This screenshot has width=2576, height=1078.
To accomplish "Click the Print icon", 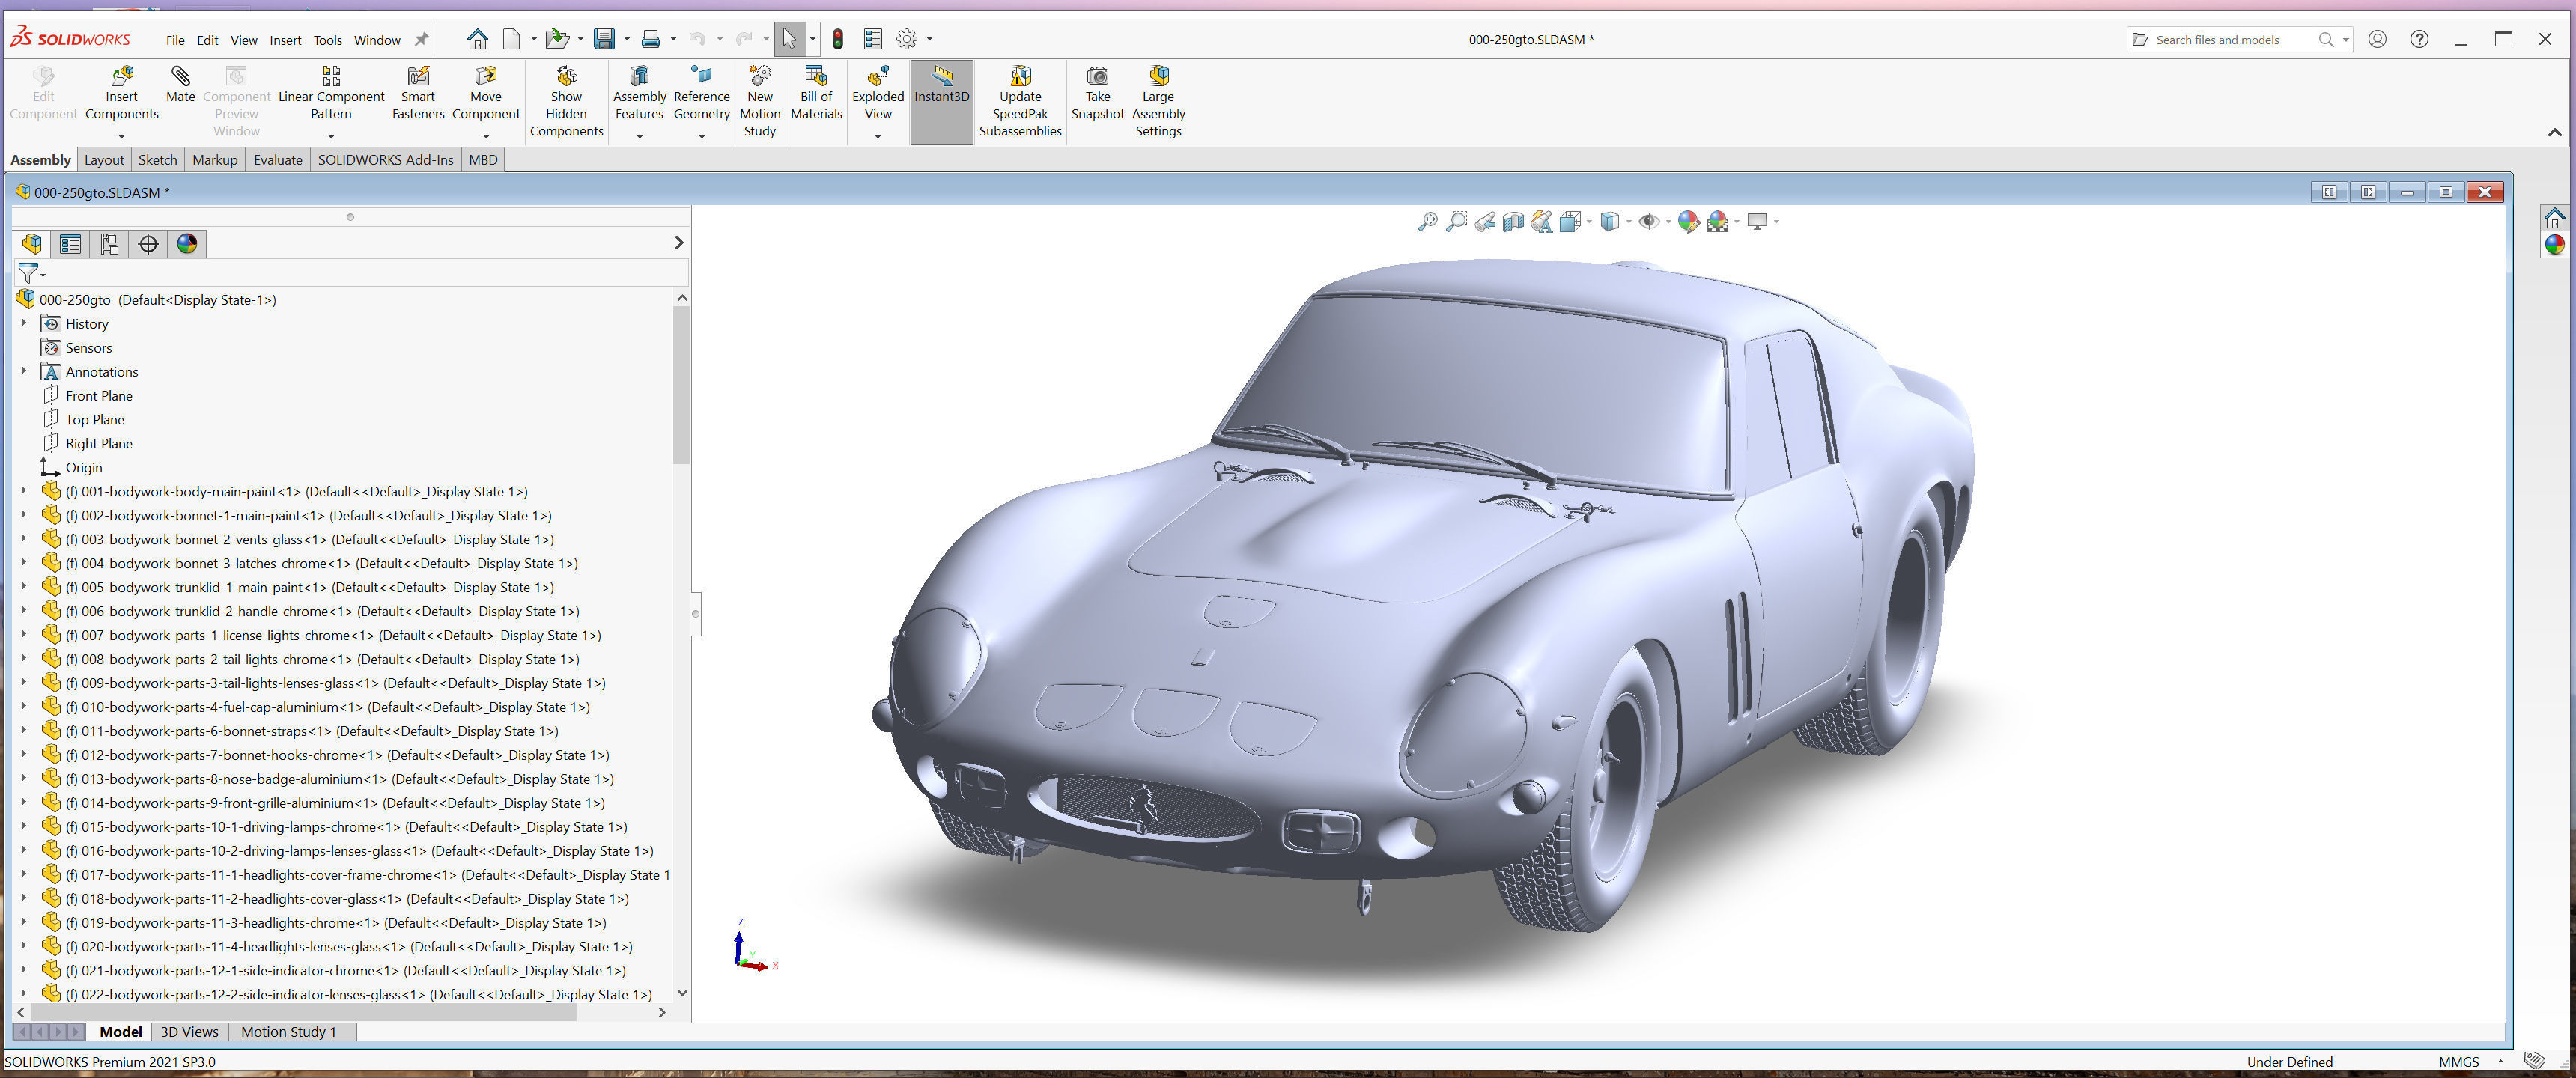I will click(x=650, y=39).
